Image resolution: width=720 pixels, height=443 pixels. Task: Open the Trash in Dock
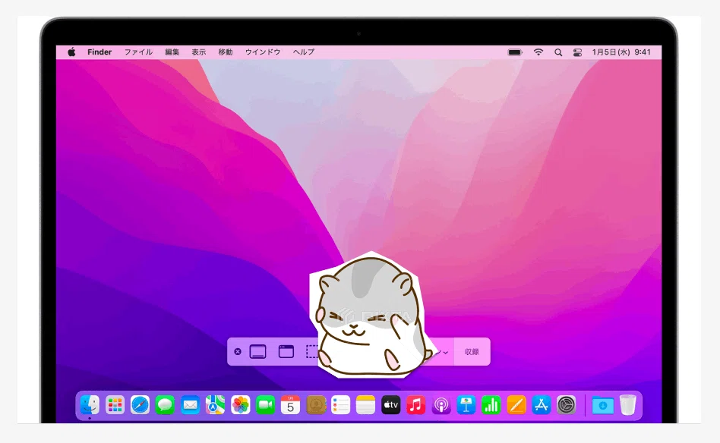(627, 405)
